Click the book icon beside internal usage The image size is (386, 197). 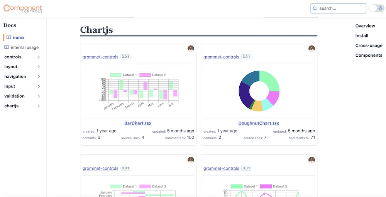(x=7, y=47)
